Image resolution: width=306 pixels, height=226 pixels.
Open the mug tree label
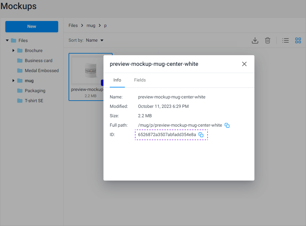[29, 81]
